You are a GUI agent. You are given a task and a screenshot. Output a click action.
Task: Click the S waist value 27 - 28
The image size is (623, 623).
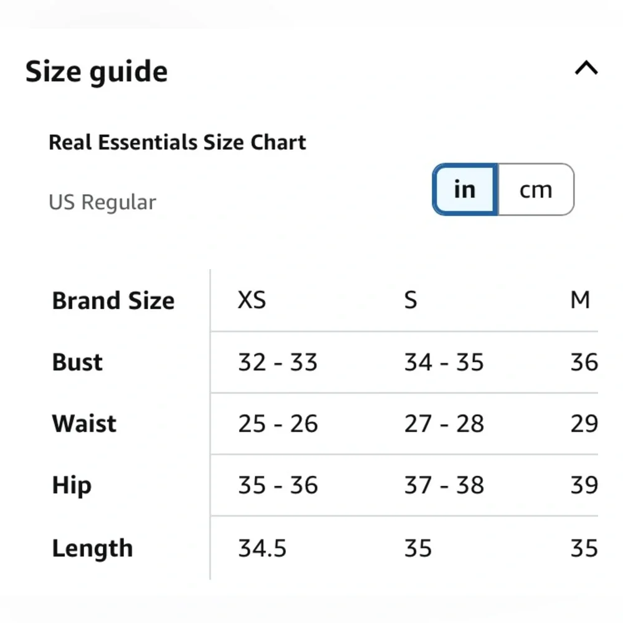pos(443,424)
